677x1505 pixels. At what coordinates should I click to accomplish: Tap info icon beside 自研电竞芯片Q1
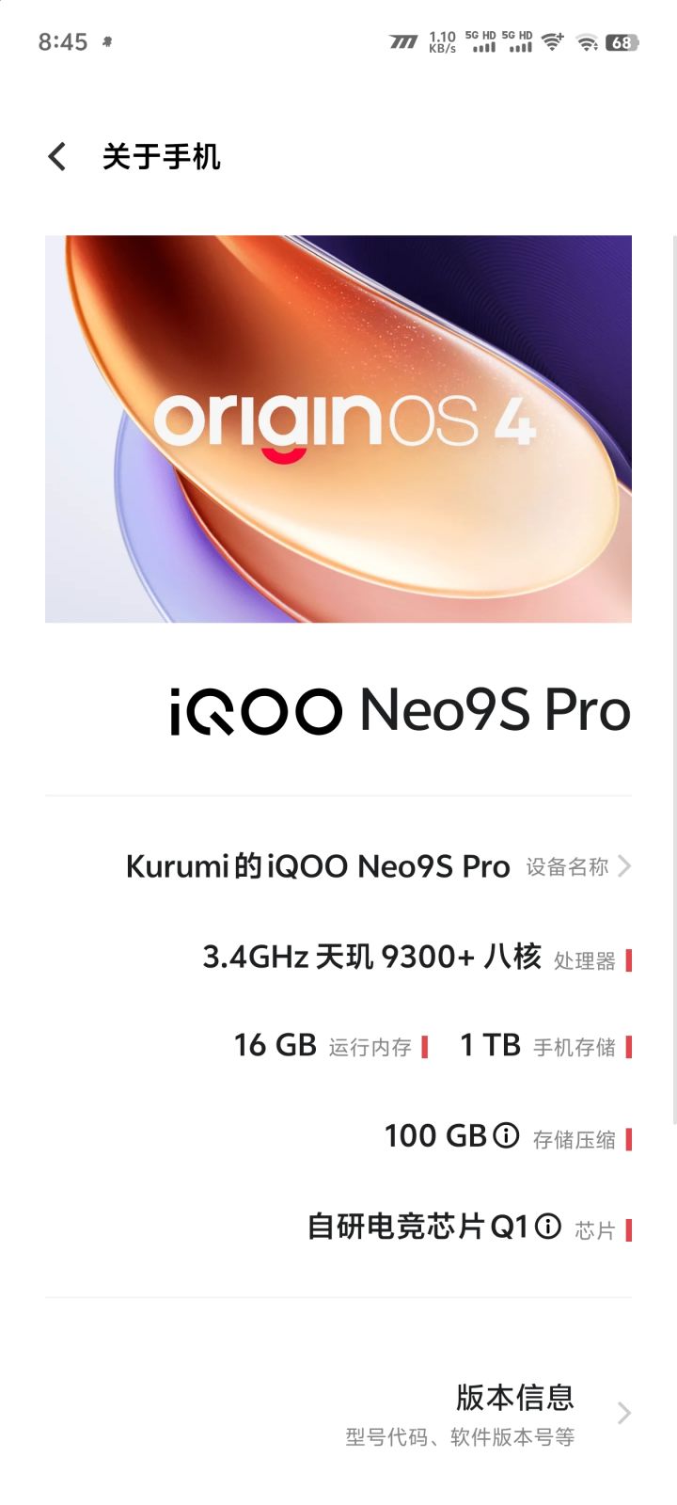548,1226
